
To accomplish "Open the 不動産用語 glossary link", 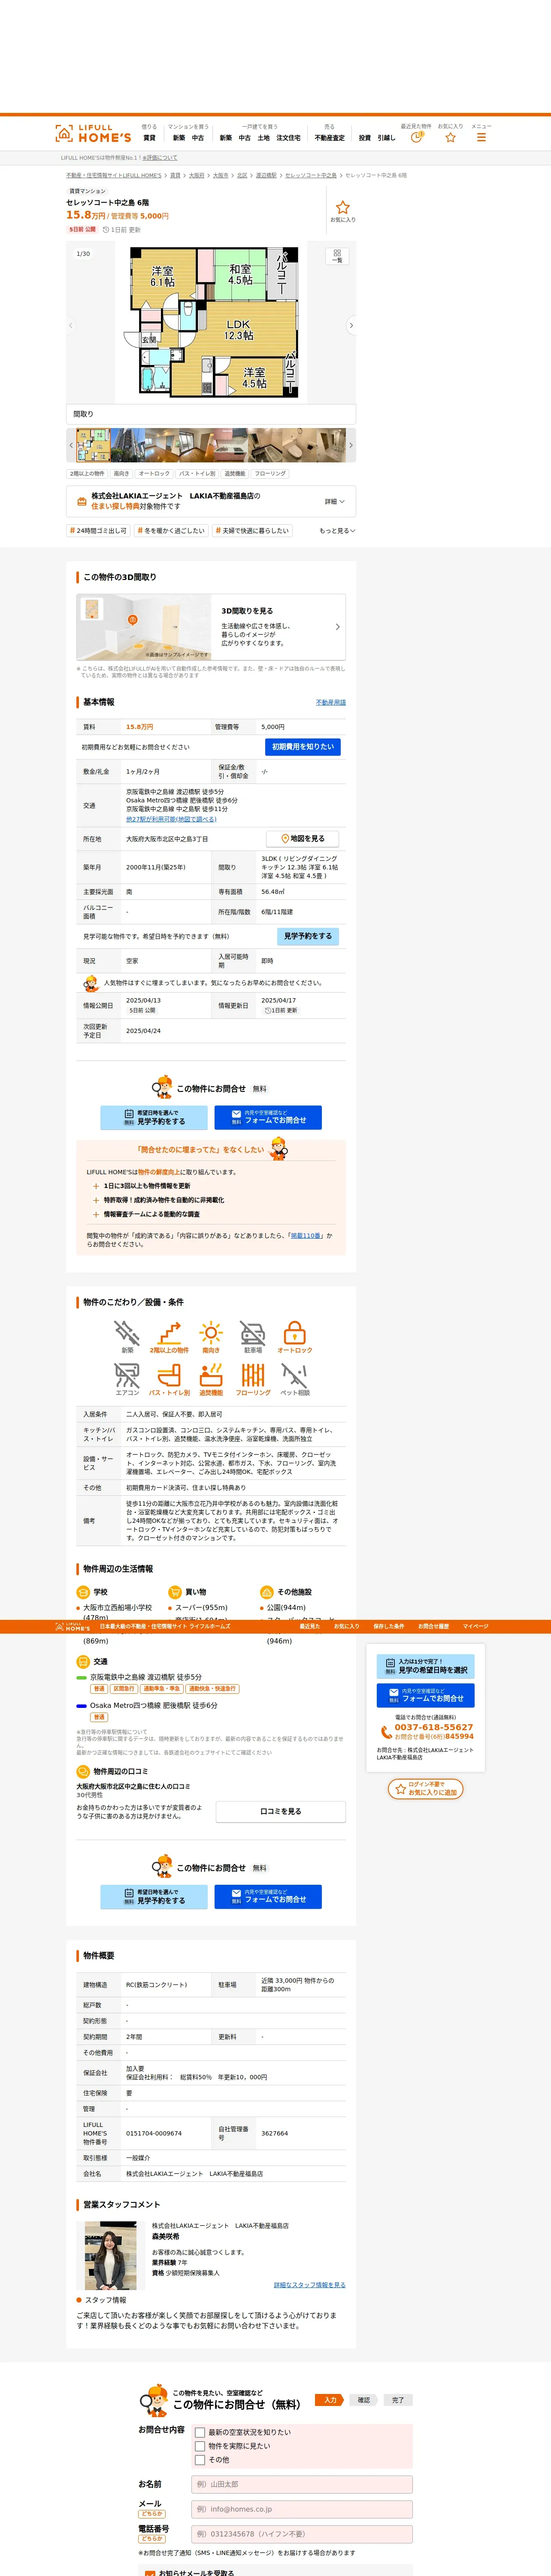I will 331,703.
